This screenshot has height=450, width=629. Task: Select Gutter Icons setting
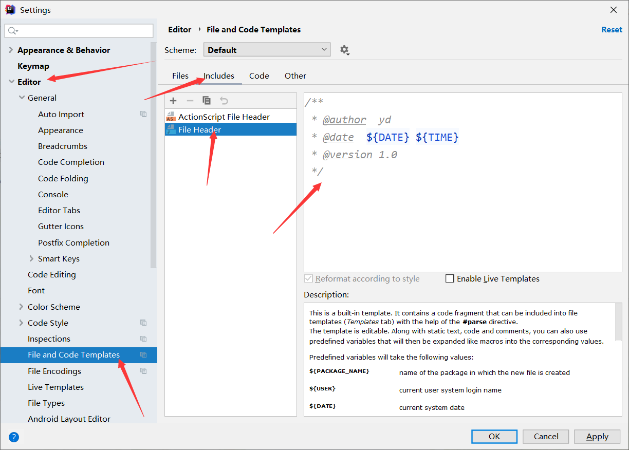pyautogui.click(x=61, y=226)
